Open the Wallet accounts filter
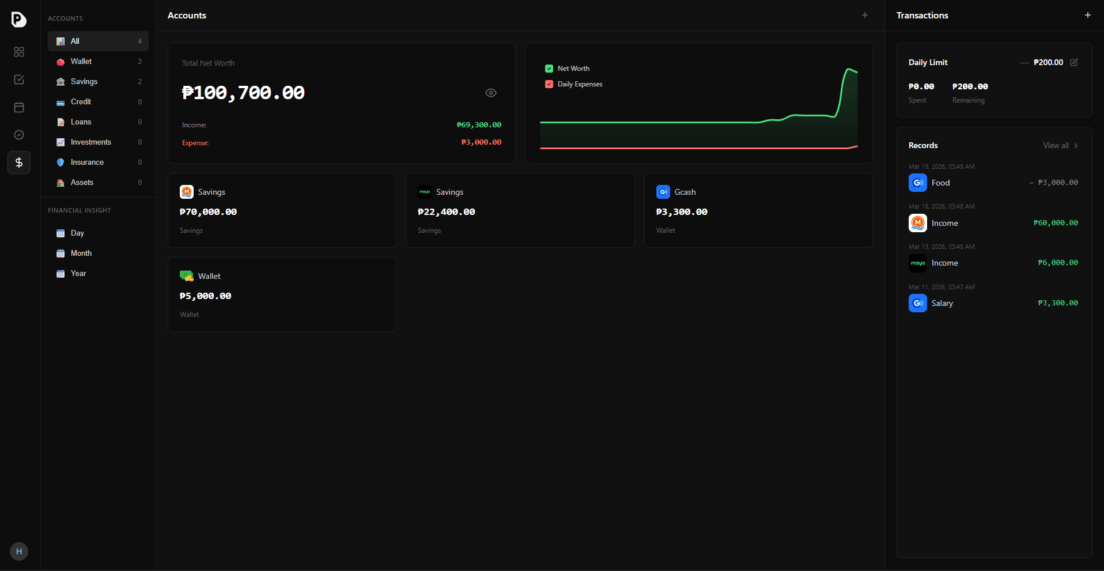1104x571 pixels. click(81, 61)
